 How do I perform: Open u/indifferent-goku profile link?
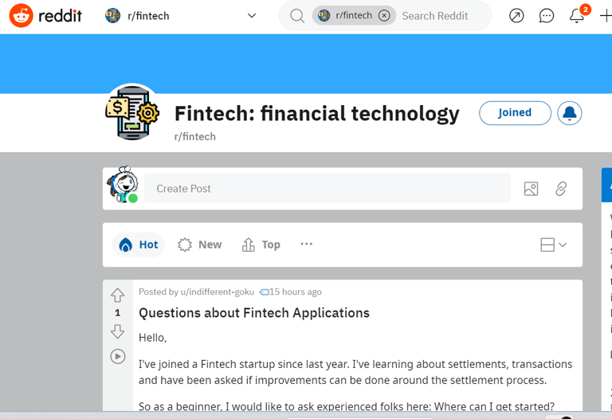(x=217, y=292)
